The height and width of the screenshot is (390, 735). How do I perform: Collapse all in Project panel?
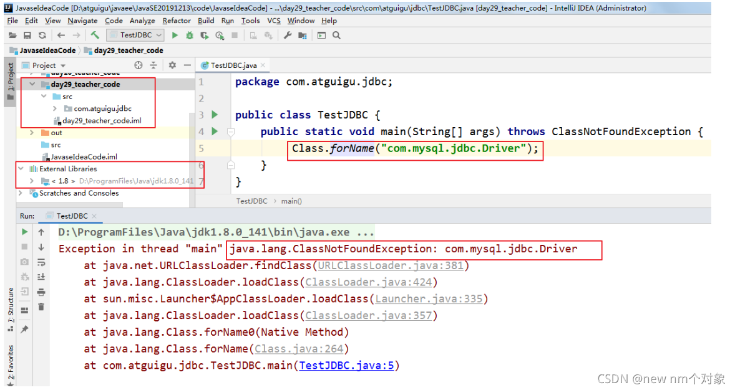tap(153, 65)
